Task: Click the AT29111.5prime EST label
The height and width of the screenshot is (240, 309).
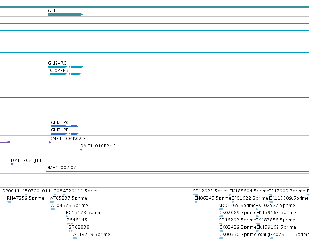Action: click(x=81, y=191)
